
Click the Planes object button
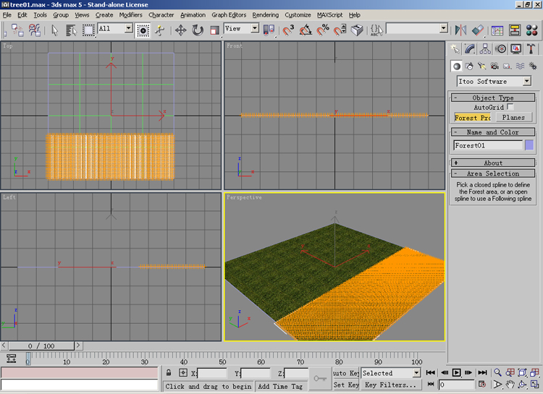click(x=513, y=118)
